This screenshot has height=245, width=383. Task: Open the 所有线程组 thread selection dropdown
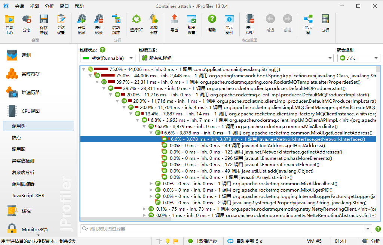pyautogui.click(x=236, y=58)
